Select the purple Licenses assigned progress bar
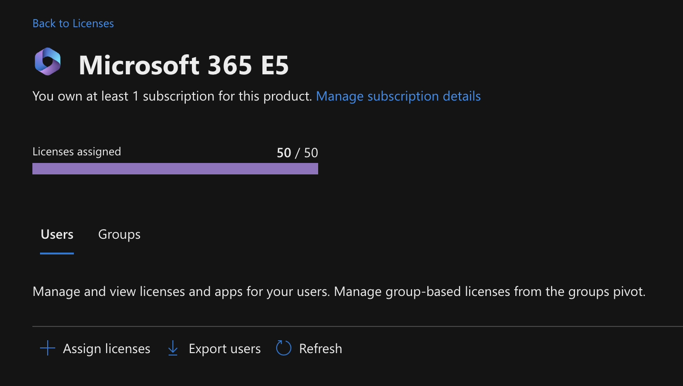The width and height of the screenshot is (683, 386). (x=175, y=169)
